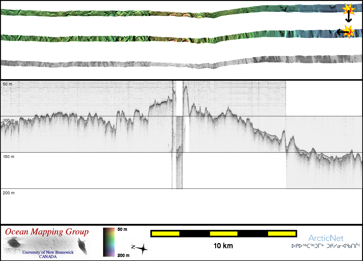Select the 200 m depth axis label
This screenshot has width=363, height=261.
click(x=9, y=193)
